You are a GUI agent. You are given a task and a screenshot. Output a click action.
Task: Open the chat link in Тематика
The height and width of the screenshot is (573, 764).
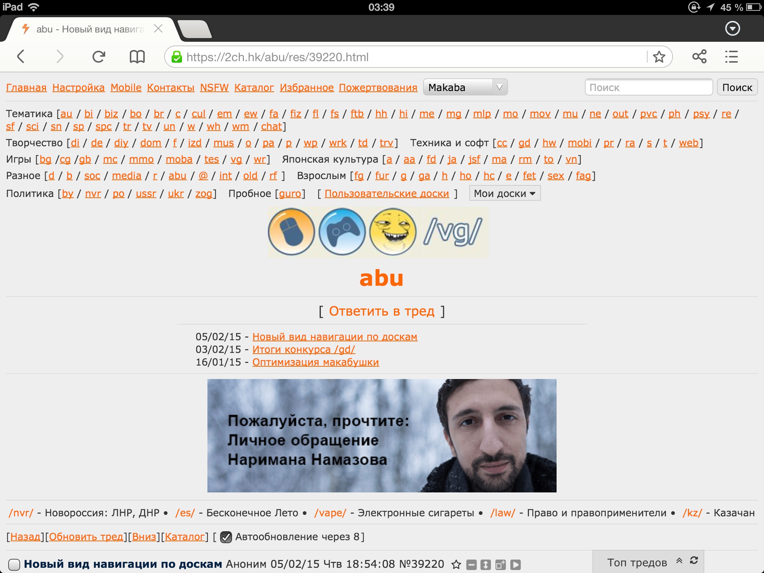pyautogui.click(x=271, y=126)
